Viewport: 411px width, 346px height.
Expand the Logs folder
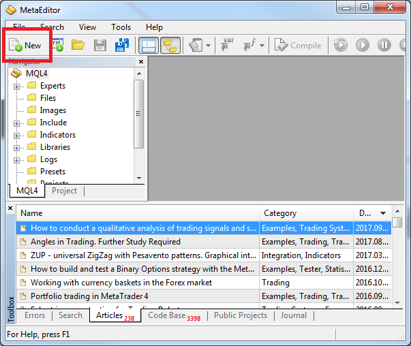pos(16,160)
